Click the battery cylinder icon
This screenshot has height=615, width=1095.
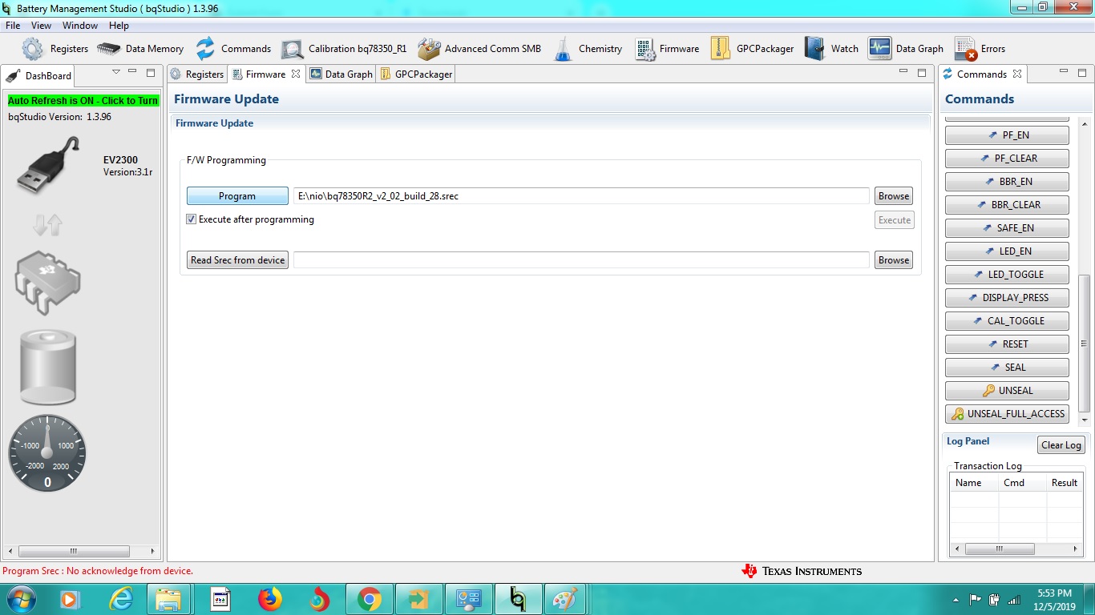click(48, 367)
